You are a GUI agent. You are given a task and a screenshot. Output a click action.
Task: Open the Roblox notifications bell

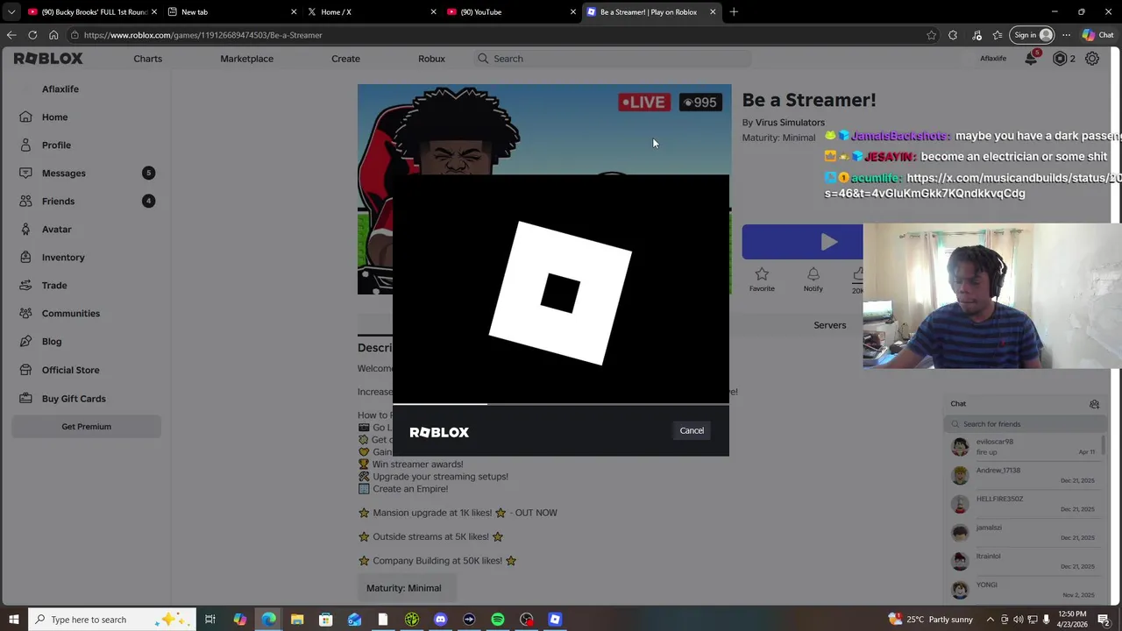point(1031,59)
